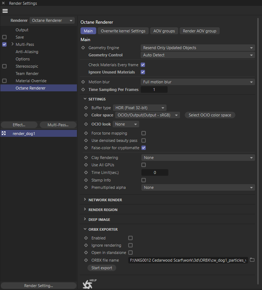Open the hamburger menu icon
The height and width of the screenshot is (290, 262).
pyautogui.click(x=5, y=11)
